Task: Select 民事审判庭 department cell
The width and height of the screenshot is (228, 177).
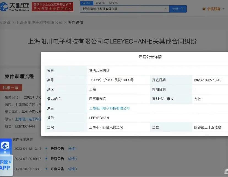Action: click(x=97, y=99)
